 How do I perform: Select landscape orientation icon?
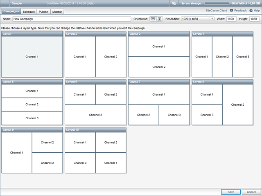point(153,19)
